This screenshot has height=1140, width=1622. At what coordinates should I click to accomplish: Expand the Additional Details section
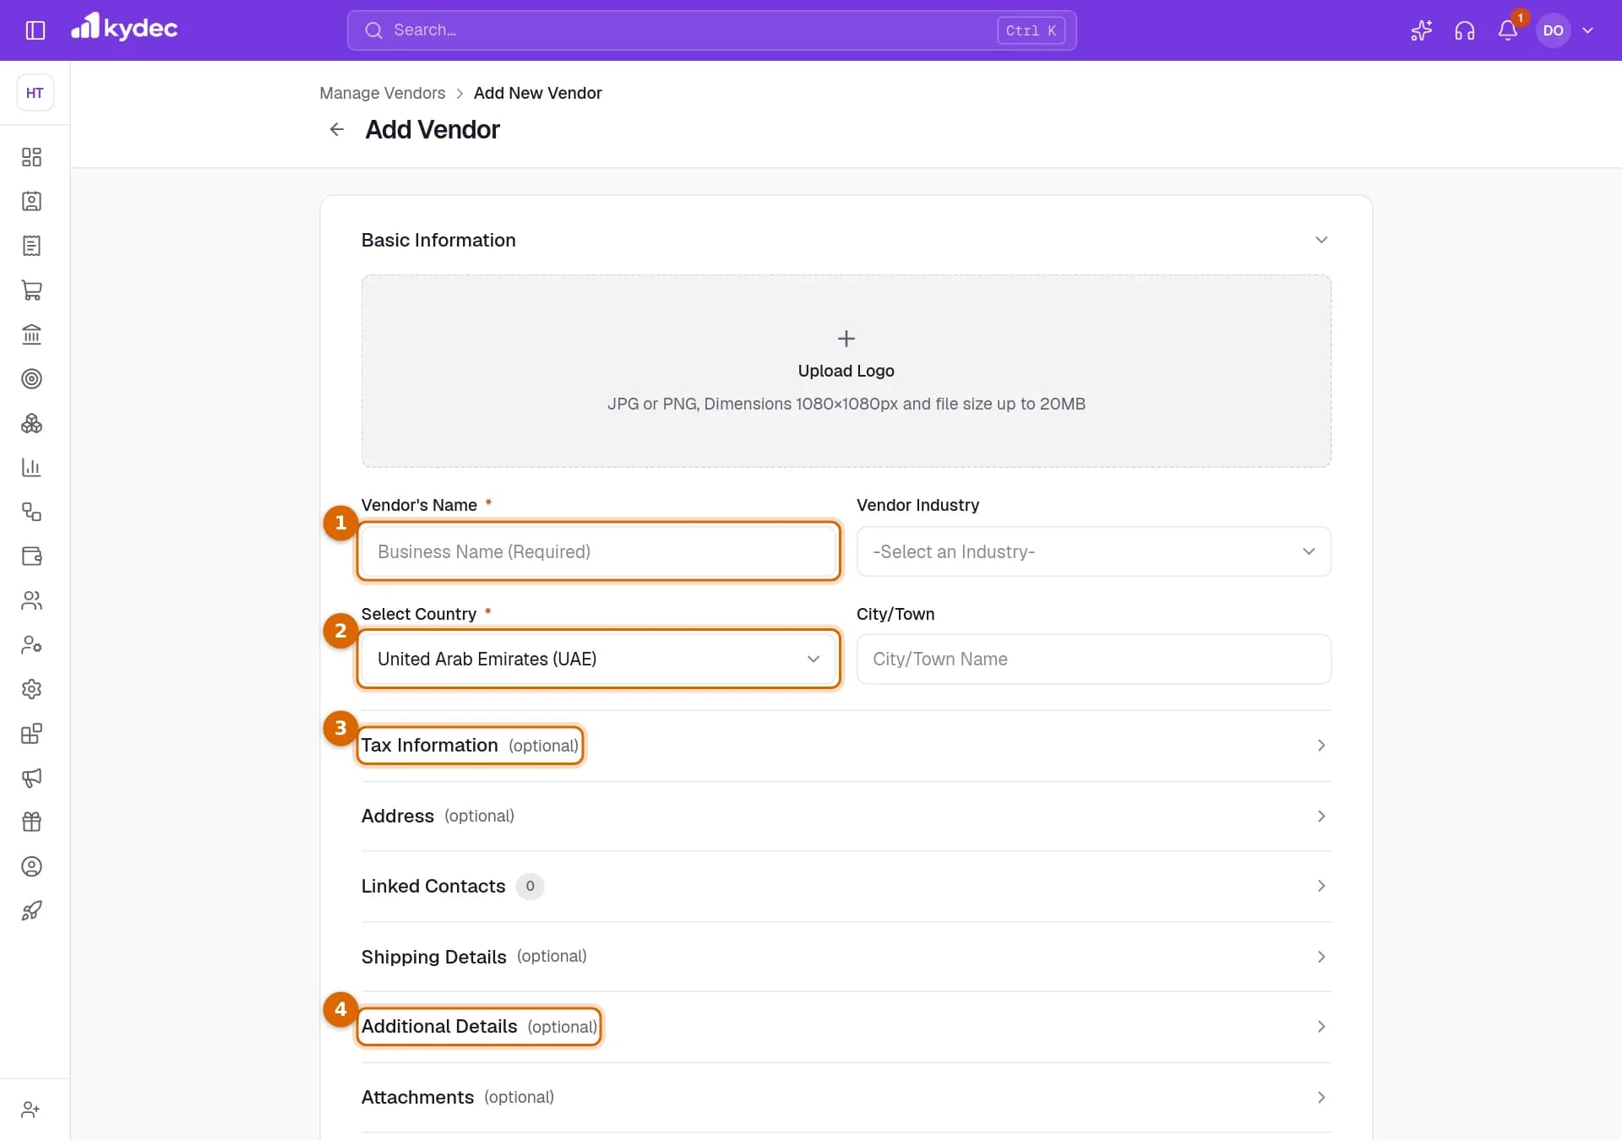click(846, 1027)
